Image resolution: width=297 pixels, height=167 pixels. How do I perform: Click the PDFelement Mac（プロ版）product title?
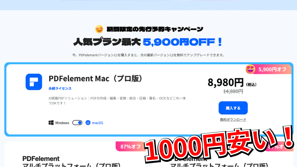click(96, 79)
